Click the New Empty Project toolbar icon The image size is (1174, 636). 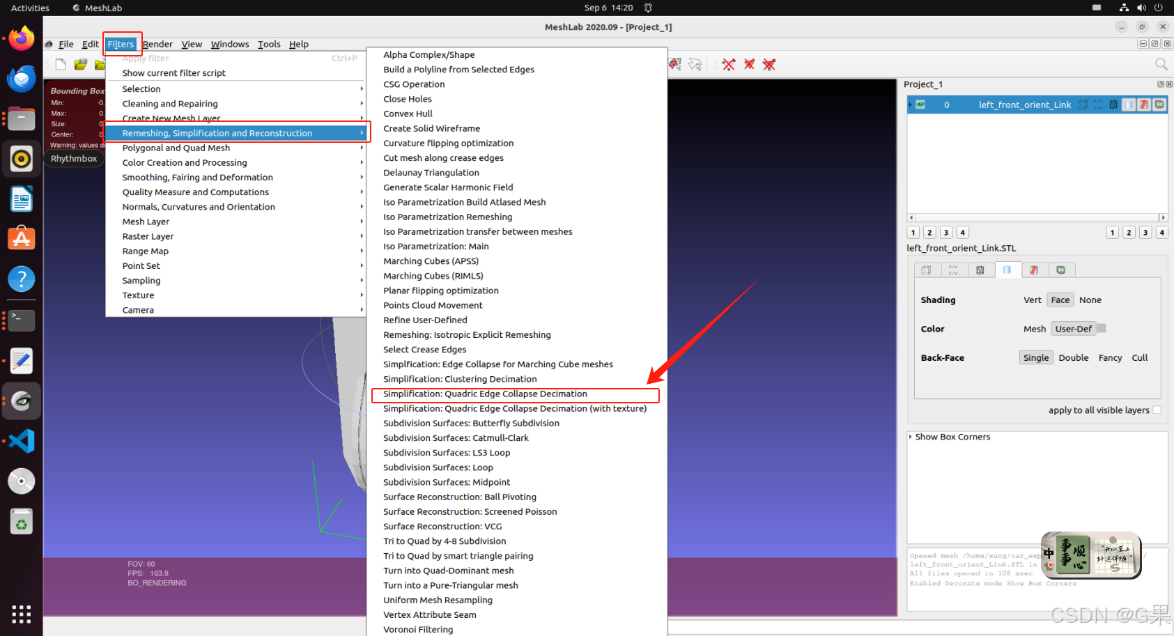[x=61, y=65]
